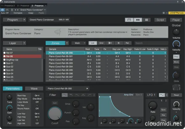Toggle the half-circle icon next to Rel.
Image resolution: width=185 pixels, height=129 pixels.
pyautogui.click(x=119, y=43)
